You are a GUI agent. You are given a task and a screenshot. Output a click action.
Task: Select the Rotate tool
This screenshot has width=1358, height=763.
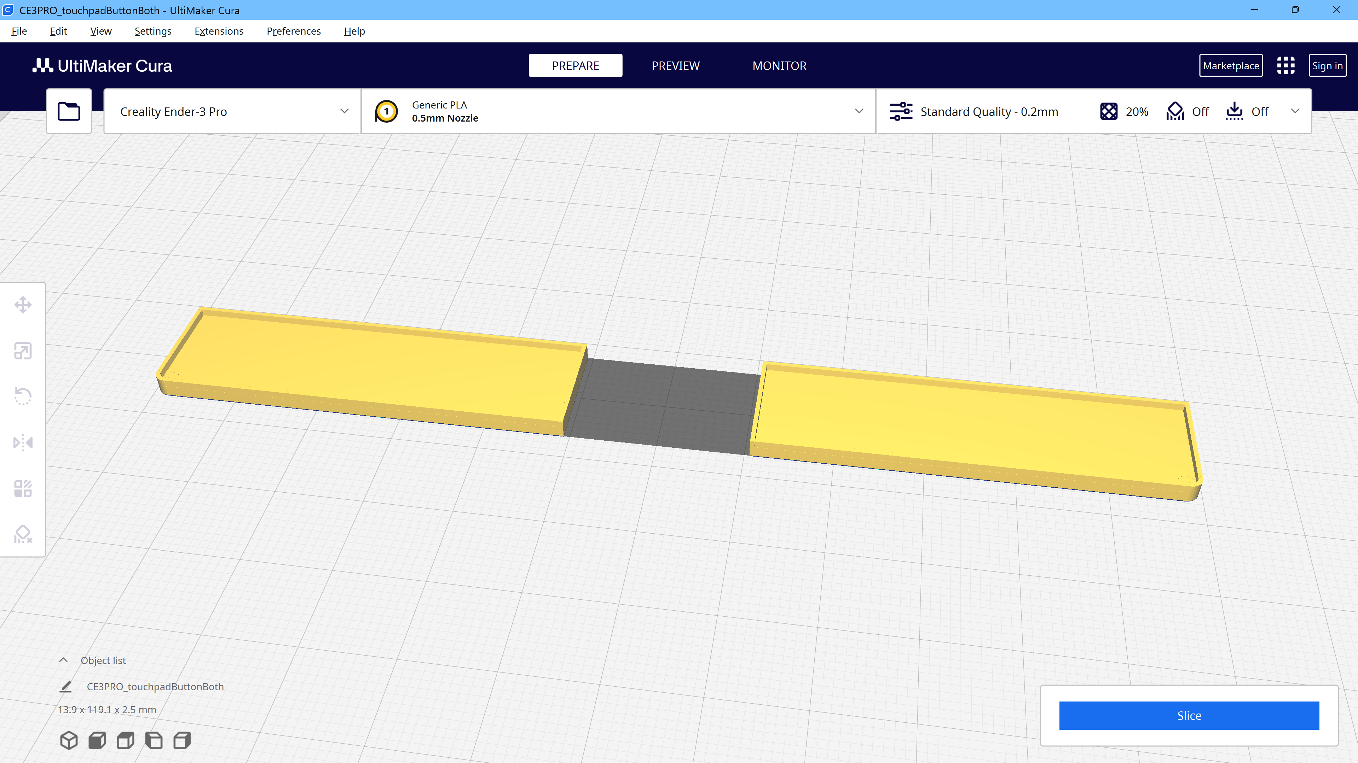[x=23, y=396]
